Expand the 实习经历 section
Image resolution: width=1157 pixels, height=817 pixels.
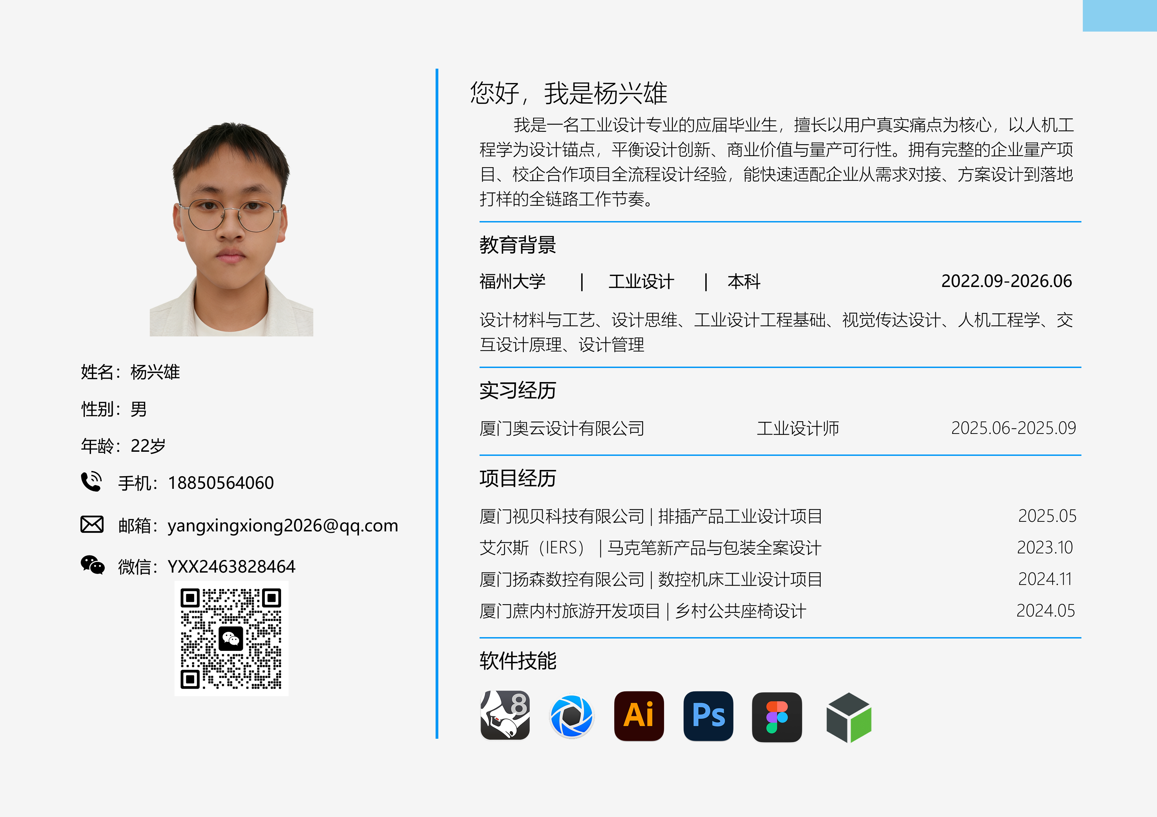click(x=518, y=391)
